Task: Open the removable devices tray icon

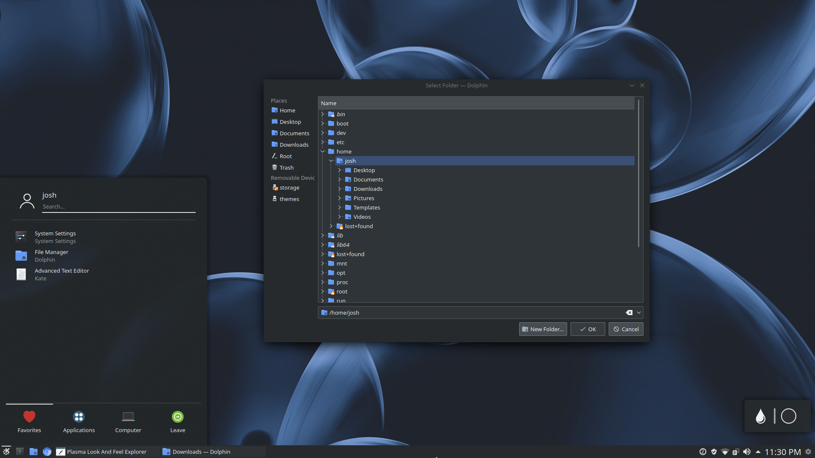Action: [x=736, y=452]
